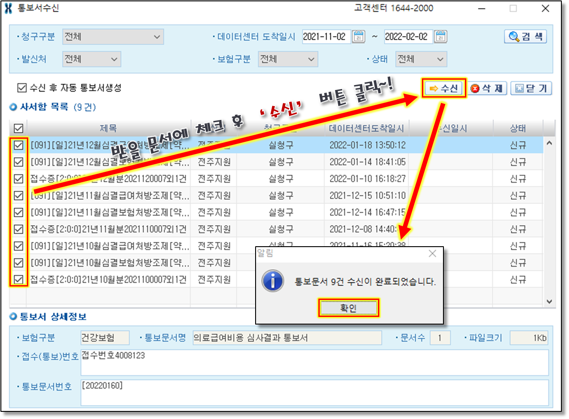The image size is (569, 419).
Task: Click the 제목 column header
Action: point(108,128)
